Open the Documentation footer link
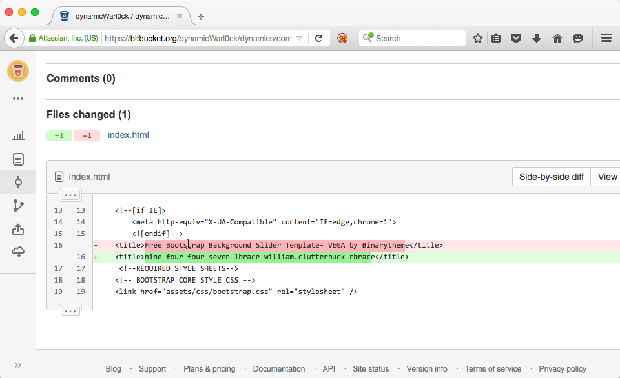This screenshot has width=620, height=378. 279,369
